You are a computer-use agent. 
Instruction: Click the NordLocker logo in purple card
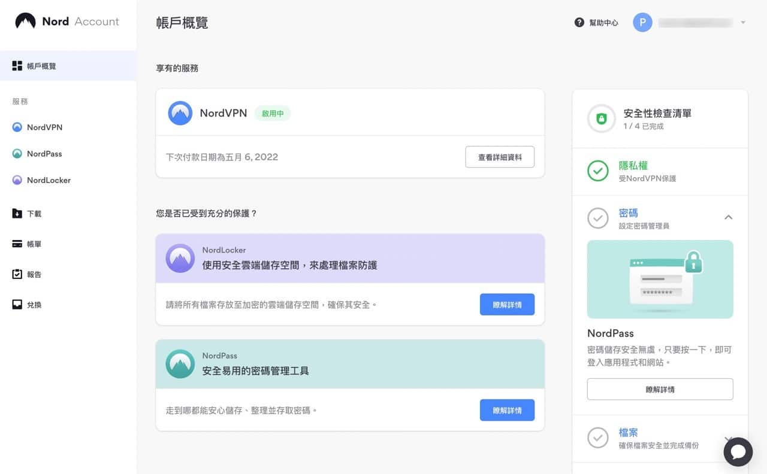coord(180,258)
